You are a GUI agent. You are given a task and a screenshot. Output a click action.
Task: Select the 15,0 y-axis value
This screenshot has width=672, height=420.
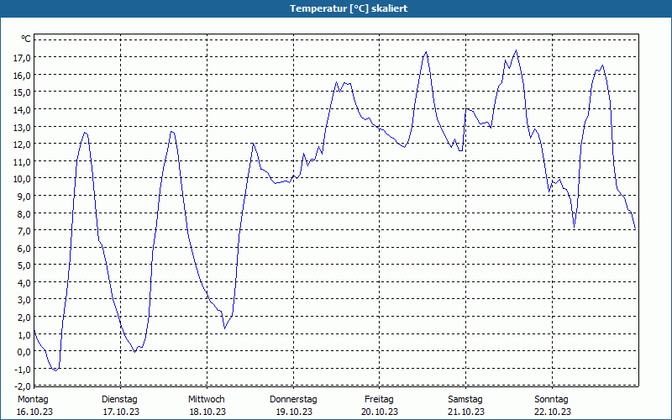22,92
